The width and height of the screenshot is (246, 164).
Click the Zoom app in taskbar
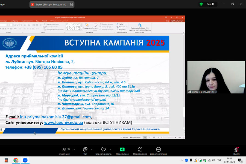25,160
